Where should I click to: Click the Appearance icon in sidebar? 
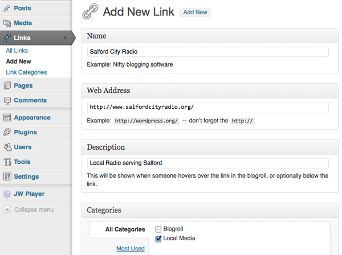pos(7,118)
